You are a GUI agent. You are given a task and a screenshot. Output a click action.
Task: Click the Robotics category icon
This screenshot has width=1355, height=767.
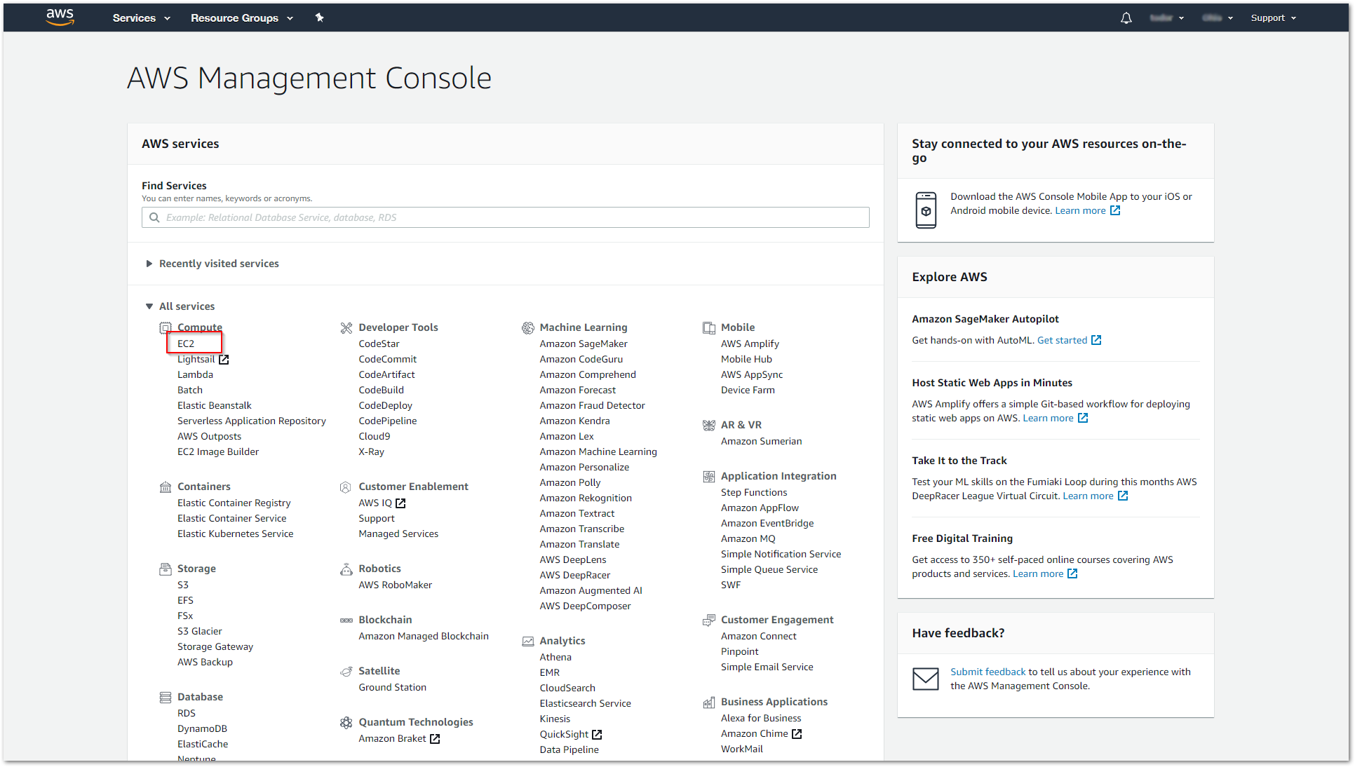(x=346, y=569)
